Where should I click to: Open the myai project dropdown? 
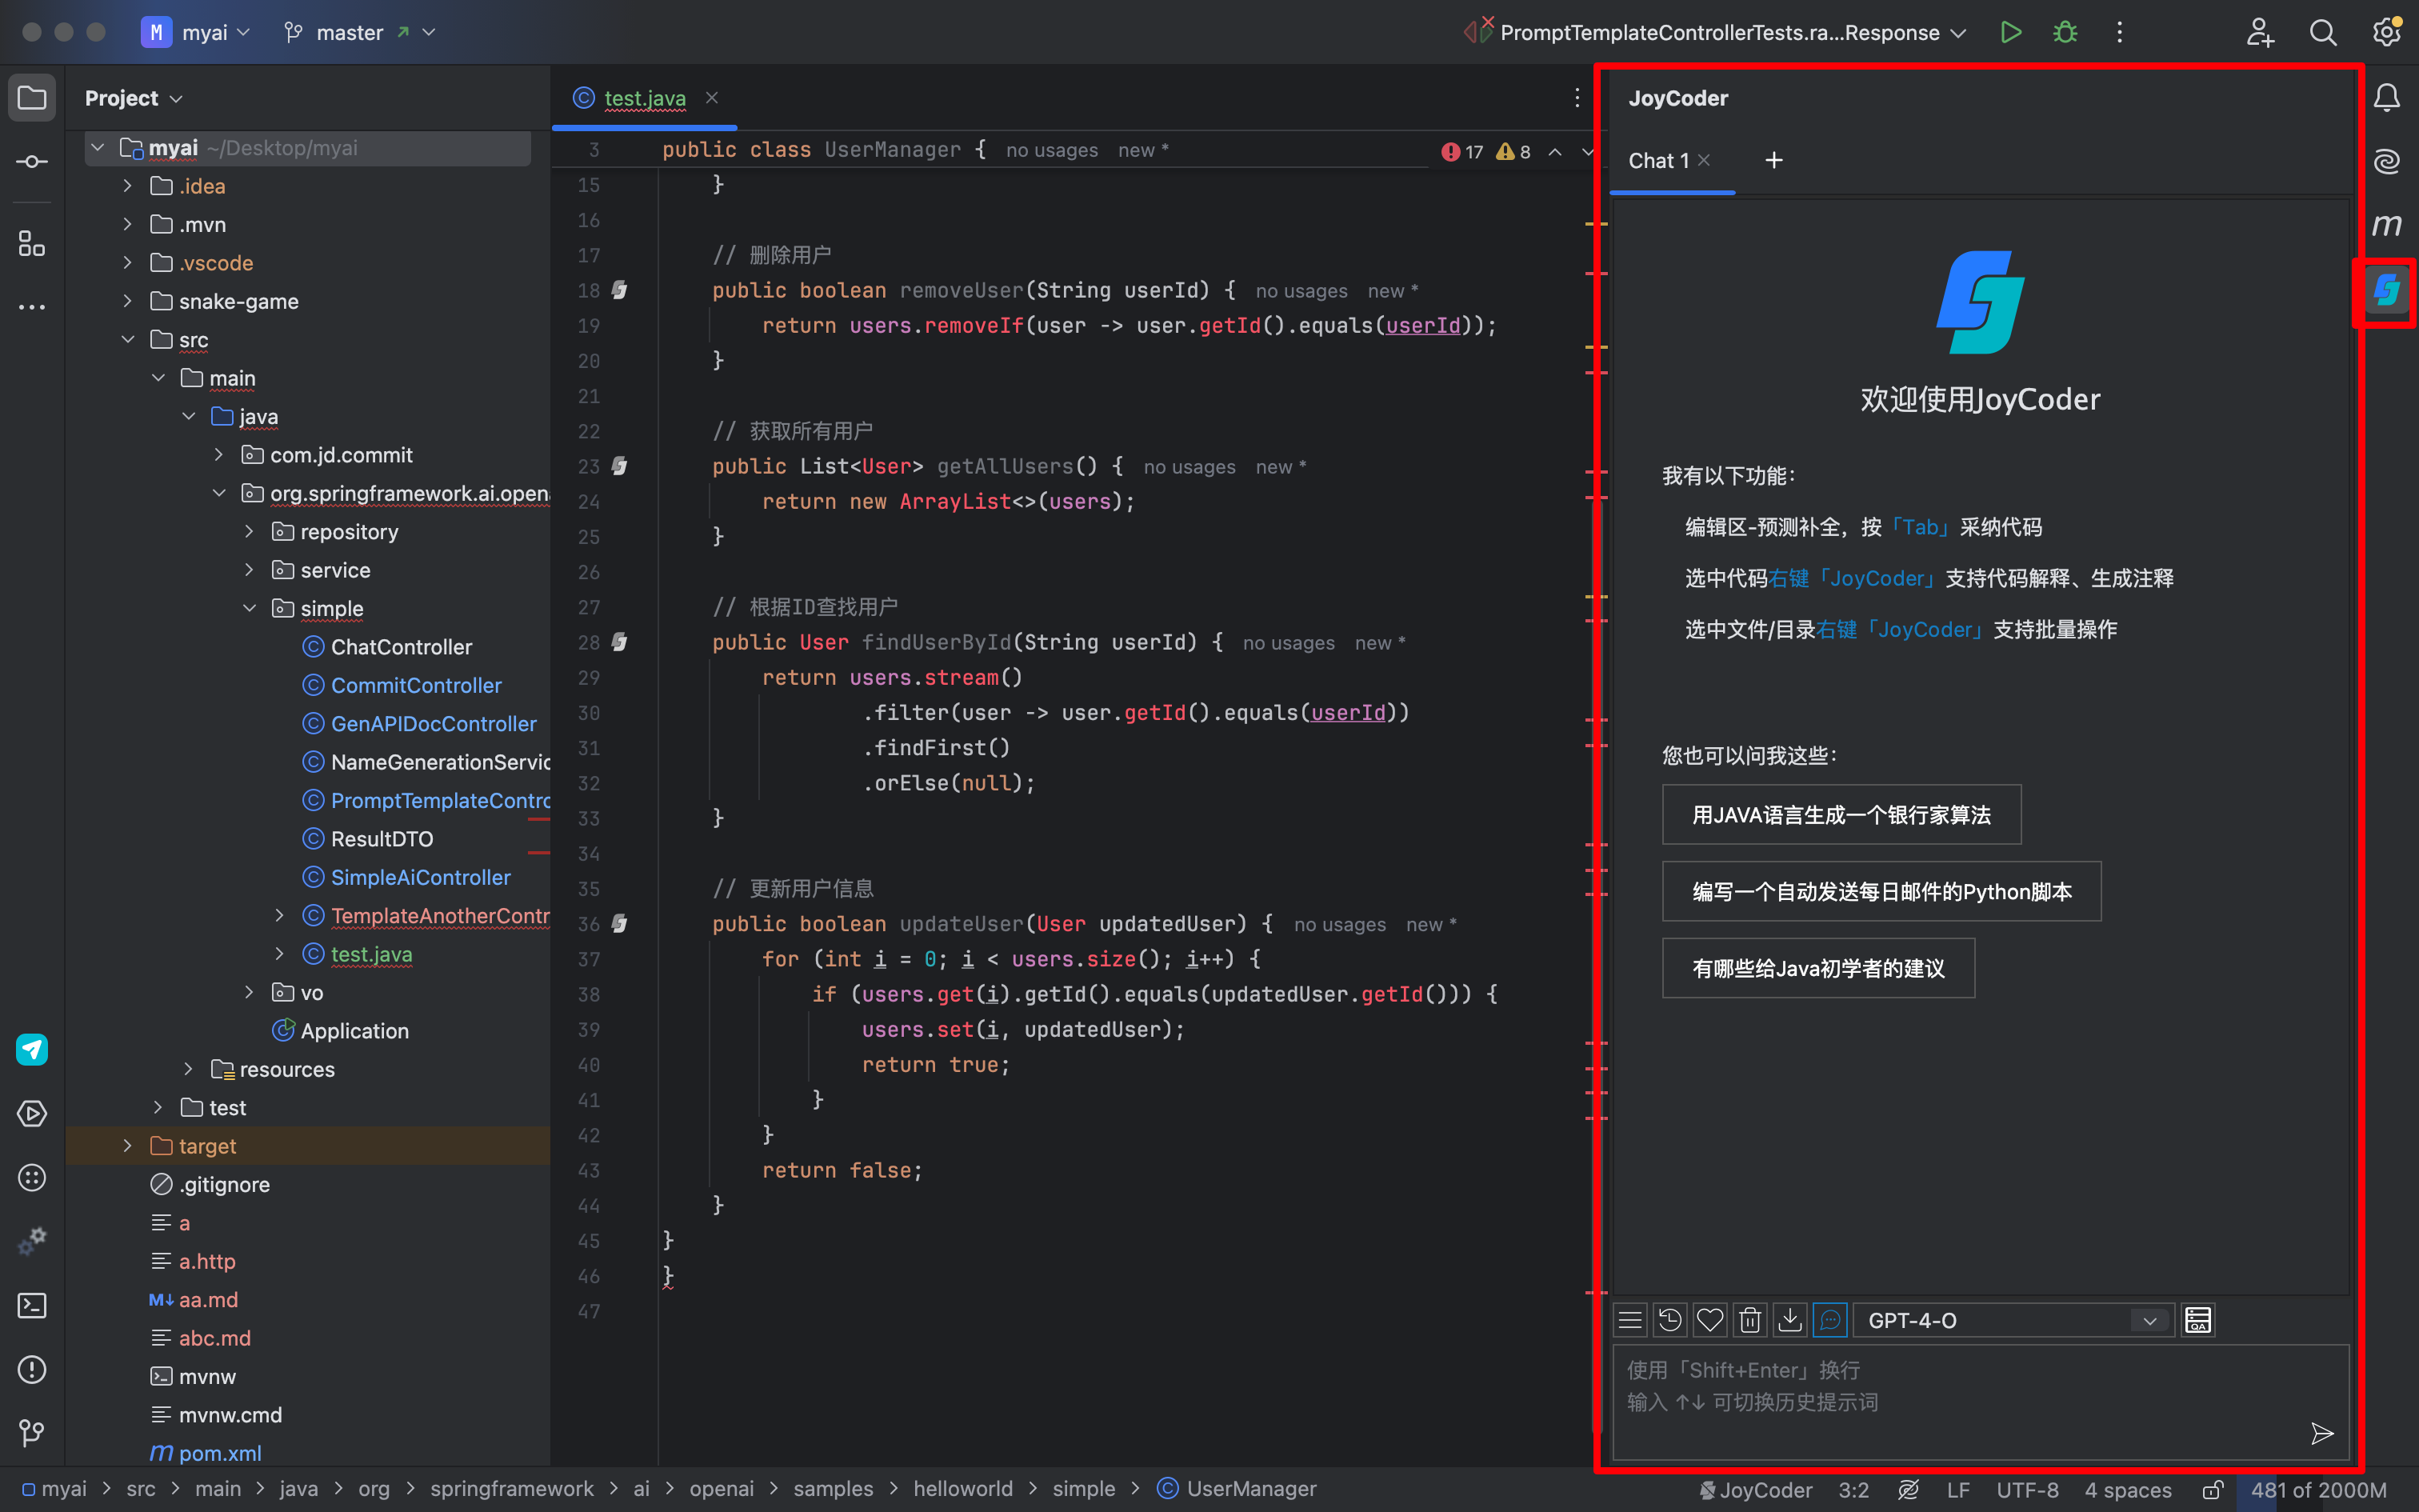tap(197, 32)
